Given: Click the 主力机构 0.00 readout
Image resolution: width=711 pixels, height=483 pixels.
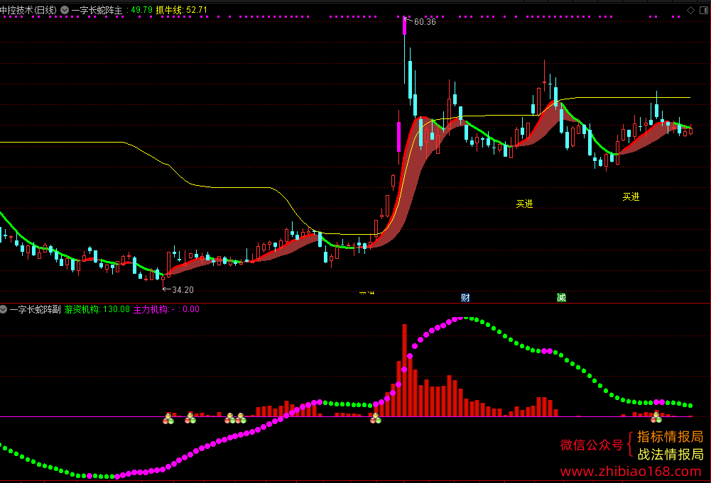Looking at the screenshot, I should click(x=166, y=309).
